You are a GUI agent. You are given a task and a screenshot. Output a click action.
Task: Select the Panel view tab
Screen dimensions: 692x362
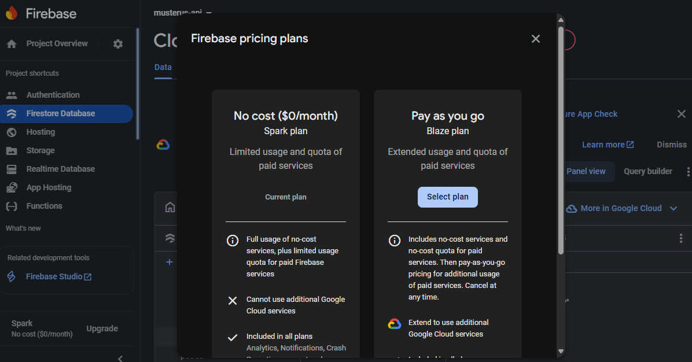click(x=586, y=171)
